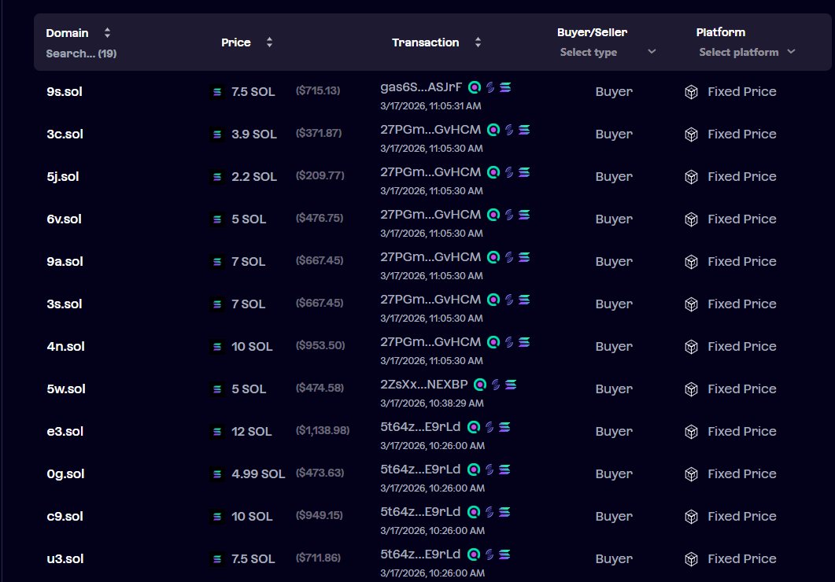This screenshot has width=835, height=582.
Task: Open the u3.sol domain link
Action: click(x=65, y=559)
